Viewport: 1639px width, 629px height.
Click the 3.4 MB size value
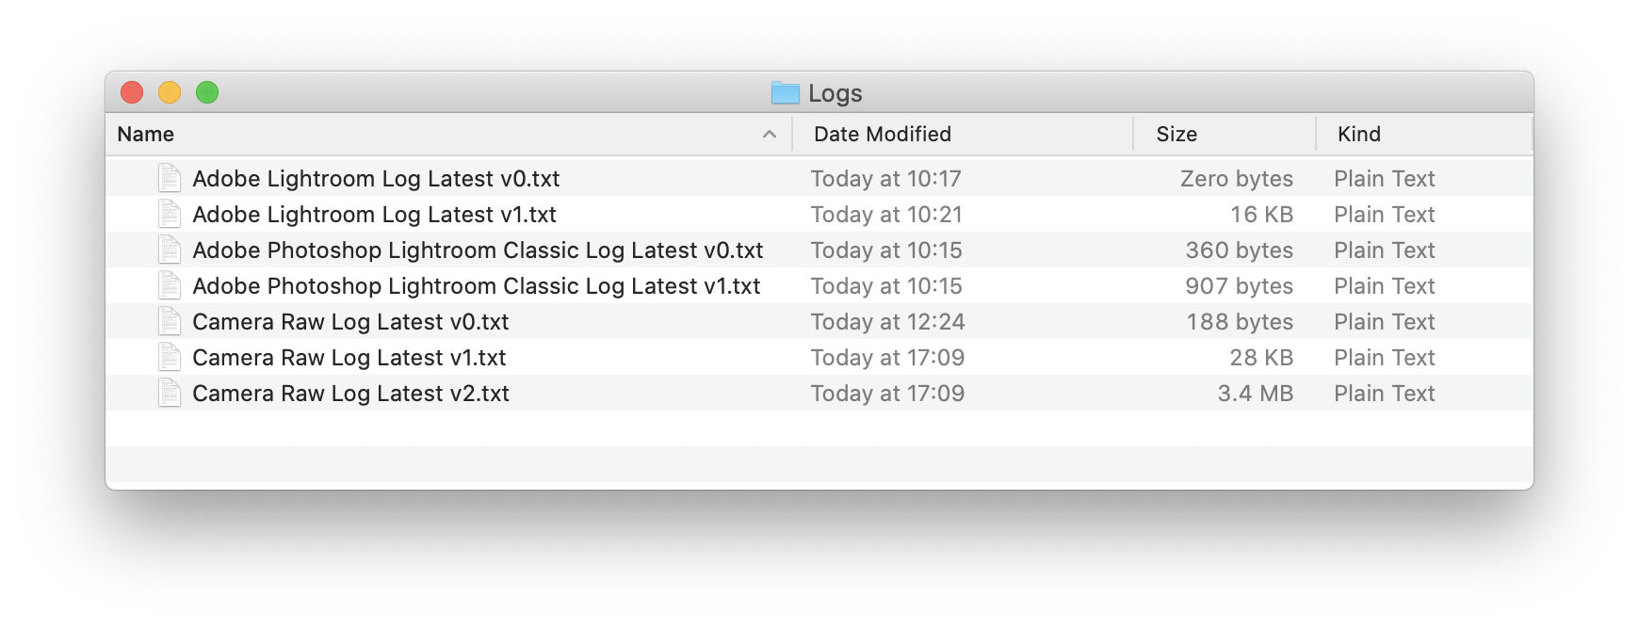(x=1256, y=394)
